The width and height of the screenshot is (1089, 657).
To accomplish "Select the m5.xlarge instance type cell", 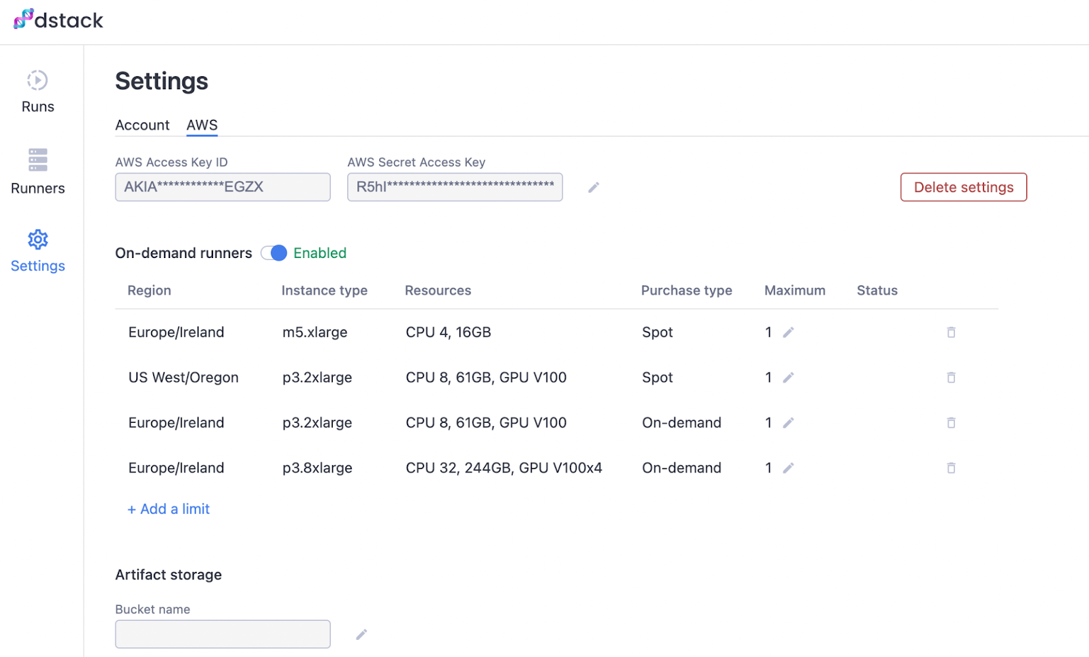I will [x=314, y=332].
